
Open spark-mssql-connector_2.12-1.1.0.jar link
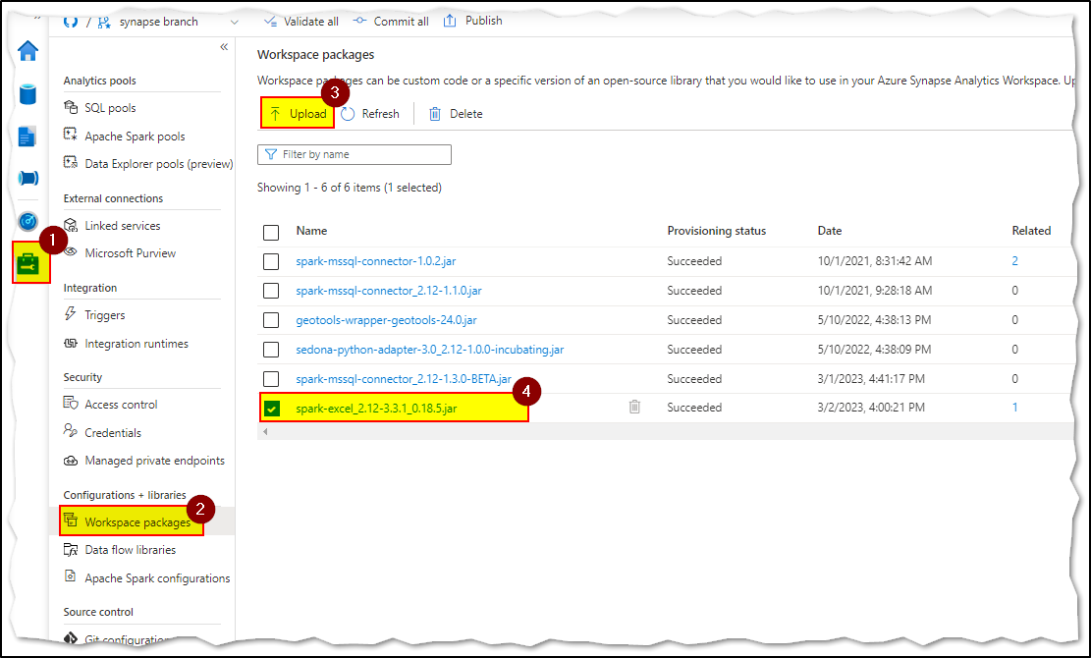389,290
